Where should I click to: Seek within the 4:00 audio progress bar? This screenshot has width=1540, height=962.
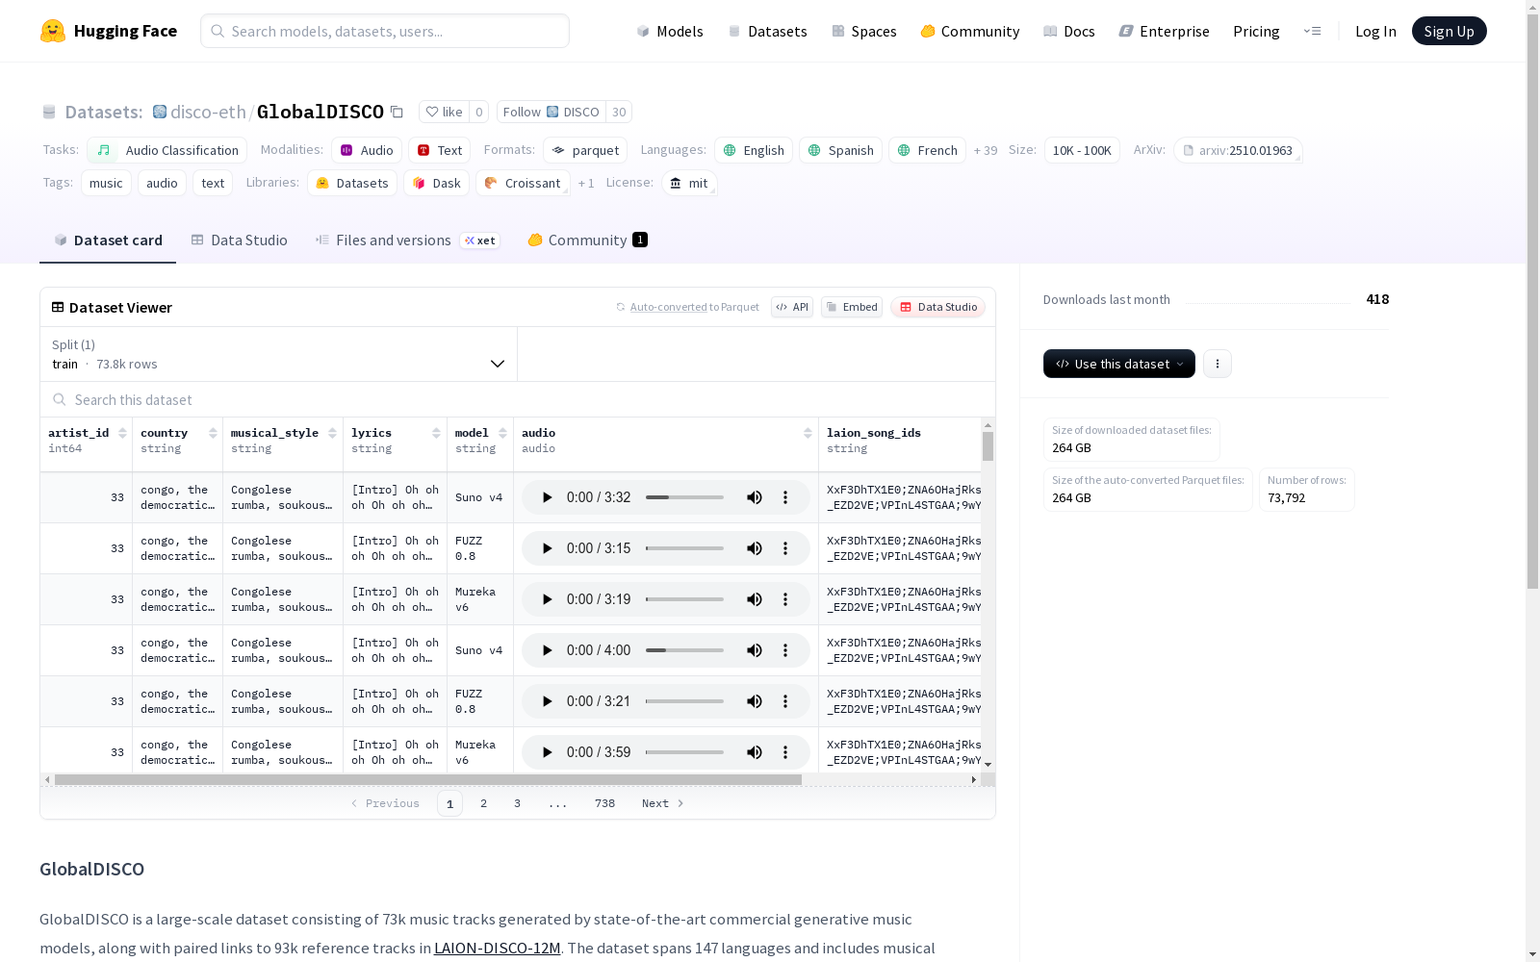click(684, 650)
